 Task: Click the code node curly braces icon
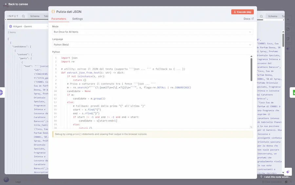[x=53, y=12]
